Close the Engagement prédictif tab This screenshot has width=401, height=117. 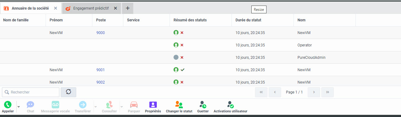(x=115, y=8)
